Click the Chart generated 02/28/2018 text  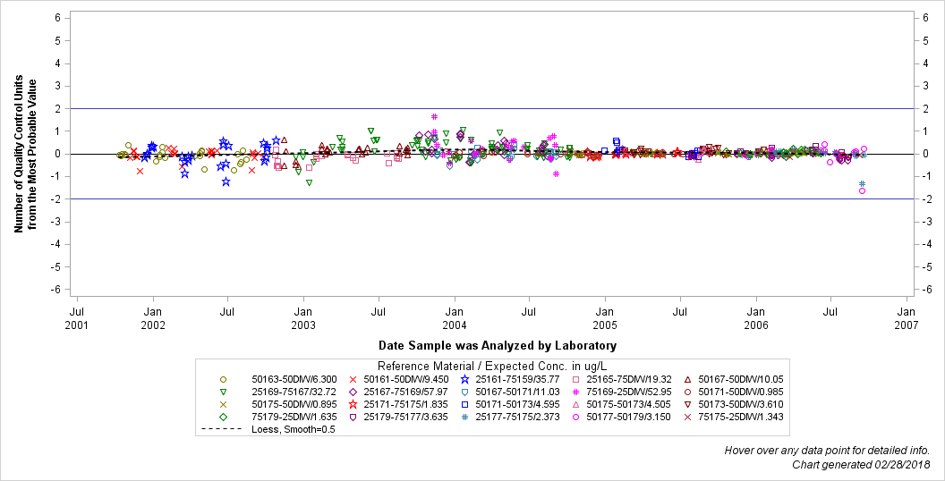pos(861,465)
